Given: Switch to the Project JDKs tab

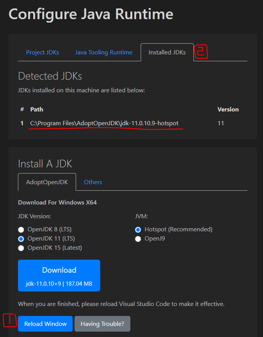Looking at the screenshot, I should click(42, 52).
